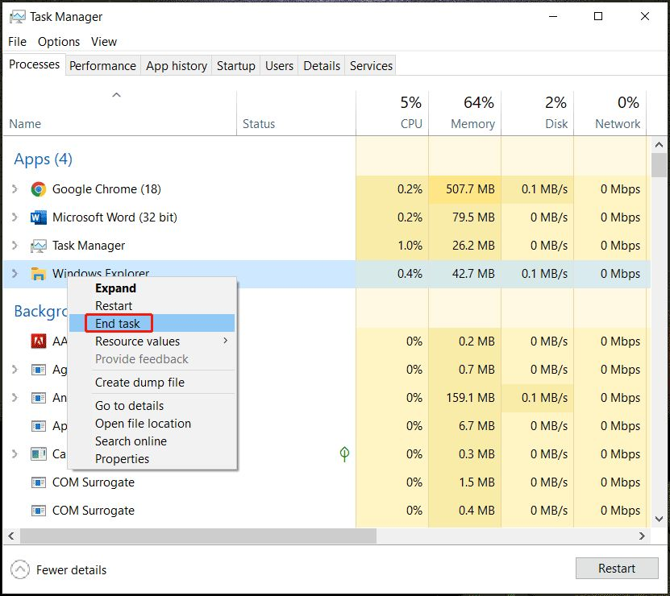Screen dimensions: 670x596
Task: Switch to the Performance tab
Action: click(102, 66)
